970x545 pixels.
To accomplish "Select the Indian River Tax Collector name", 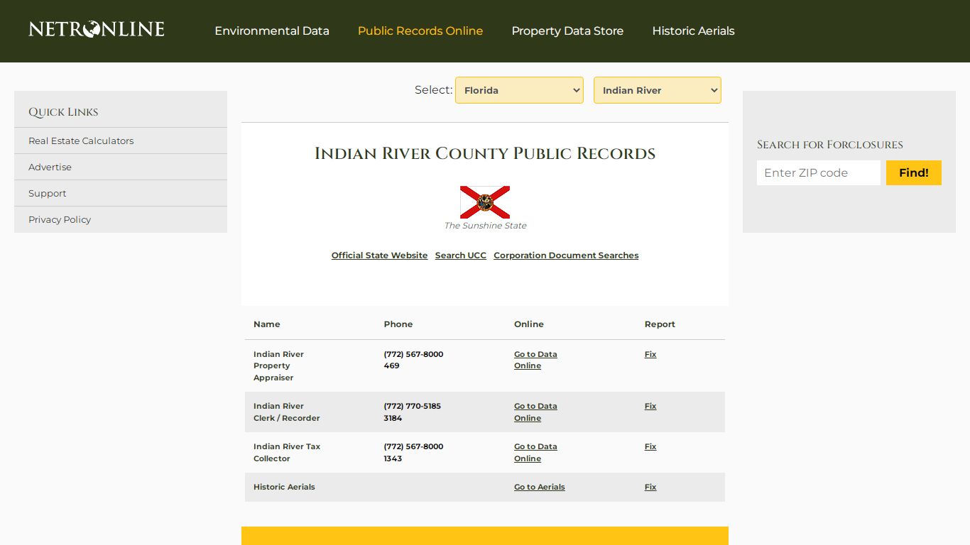I will coord(287,453).
